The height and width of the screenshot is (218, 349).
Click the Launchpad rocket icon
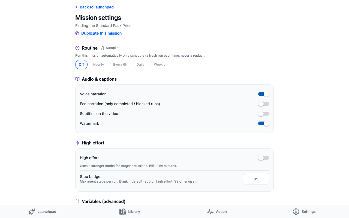[32, 212]
